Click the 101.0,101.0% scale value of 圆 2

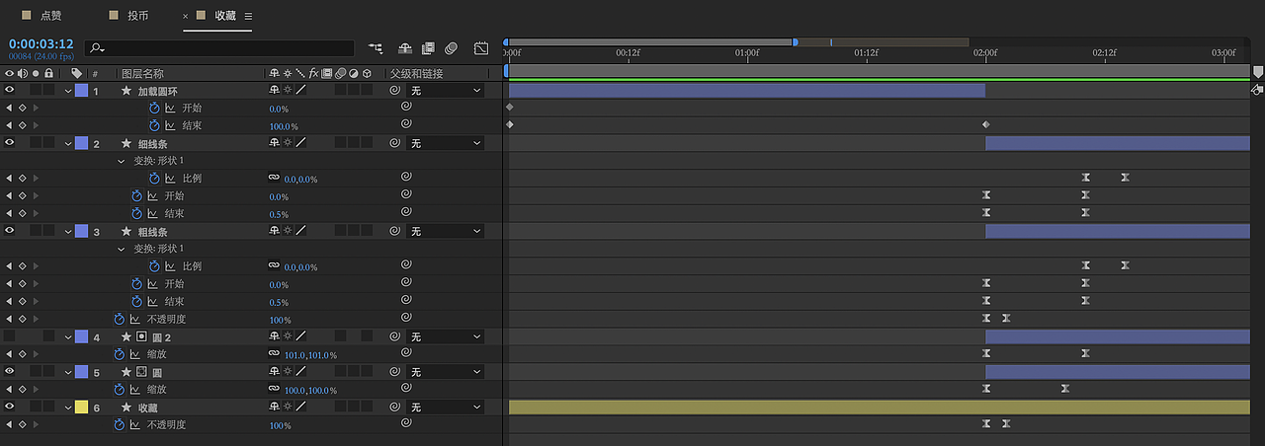[x=310, y=355]
